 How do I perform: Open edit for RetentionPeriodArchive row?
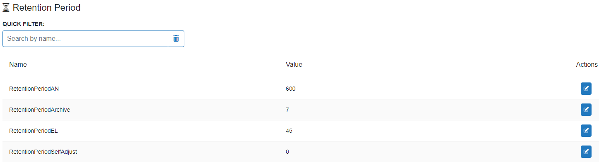[x=586, y=110]
